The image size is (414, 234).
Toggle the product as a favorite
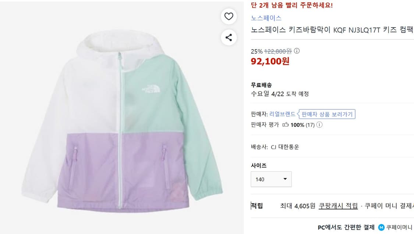tap(229, 16)
